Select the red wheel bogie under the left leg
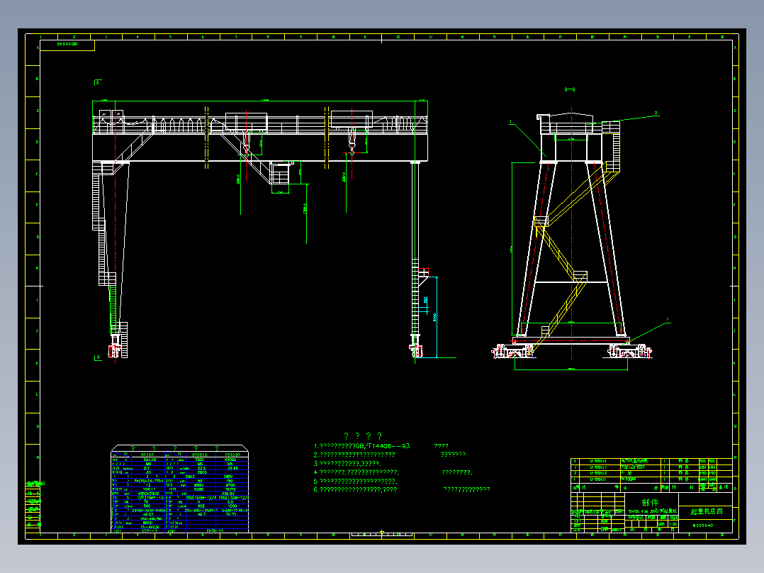 (x=115, y=350)
